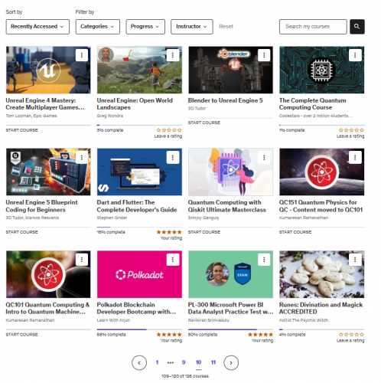Open Open World Landscapes course thumbnail
Image resolution: width=381 pixels, height=383 pixels.
pyautogui.click(x=139, y=70)
